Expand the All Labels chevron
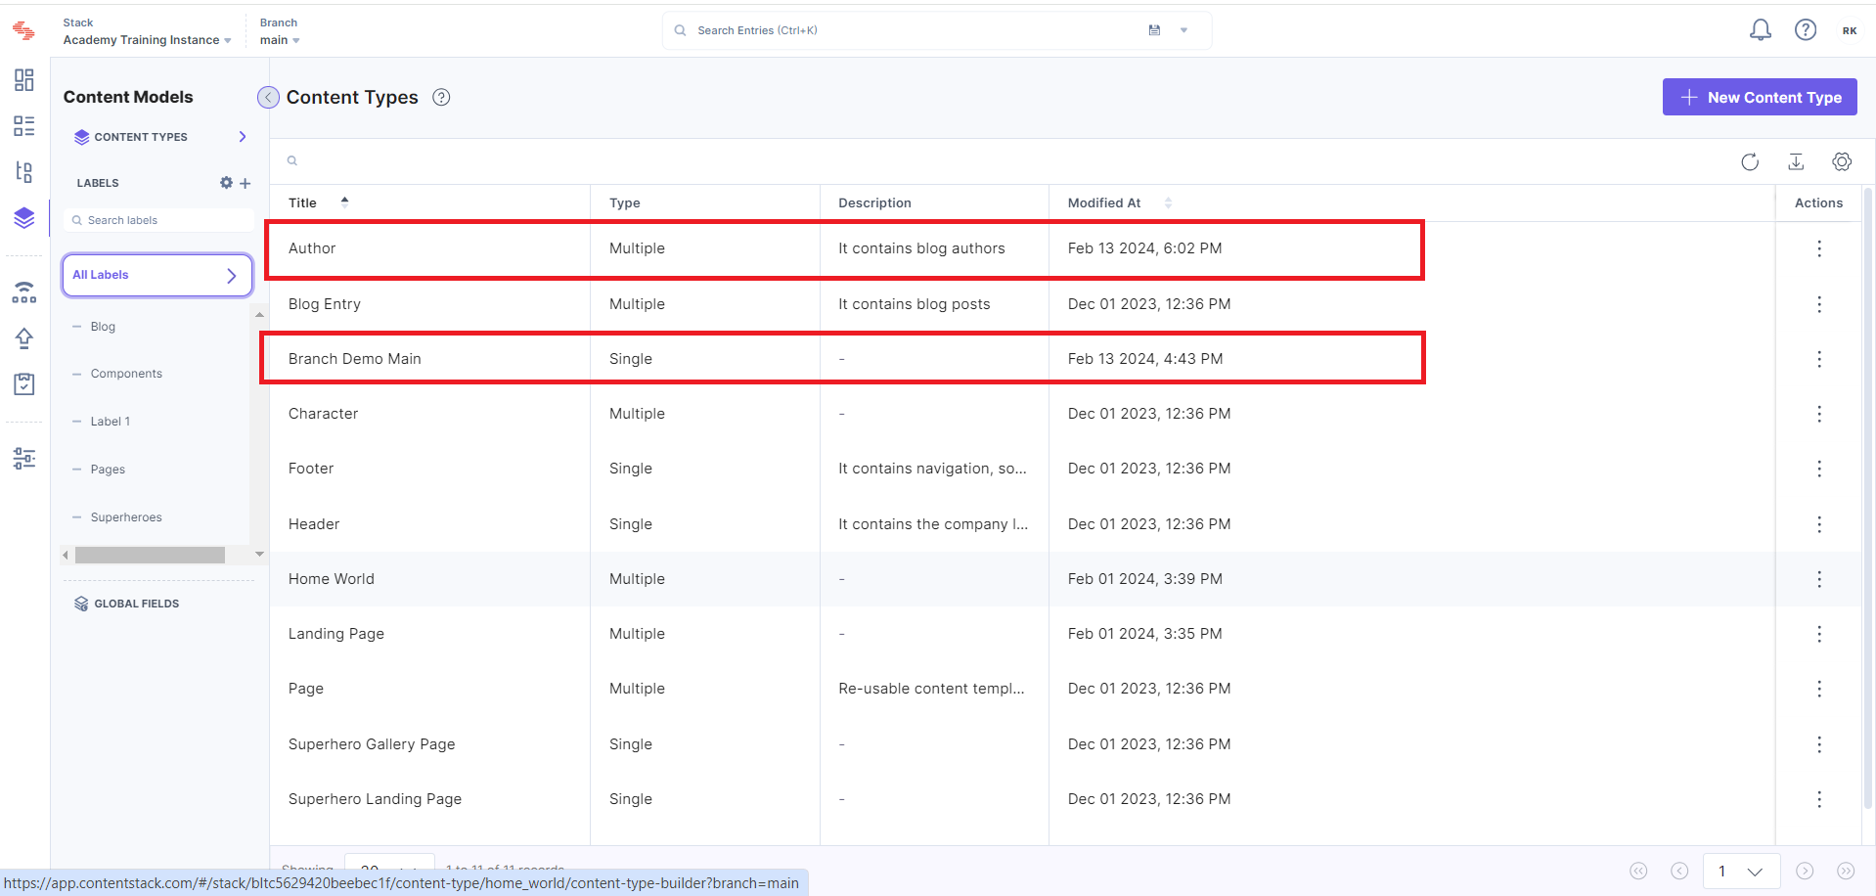This screenshot has width=1876, height=896. pyautogui.click(x=232, y=276)
